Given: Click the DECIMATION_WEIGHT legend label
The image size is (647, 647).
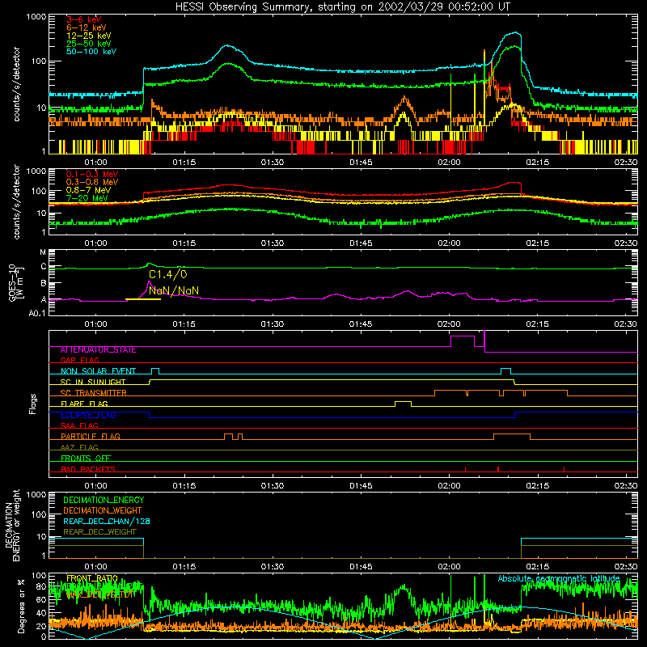Looking at the screenshot, I should (x=103, y=511).
